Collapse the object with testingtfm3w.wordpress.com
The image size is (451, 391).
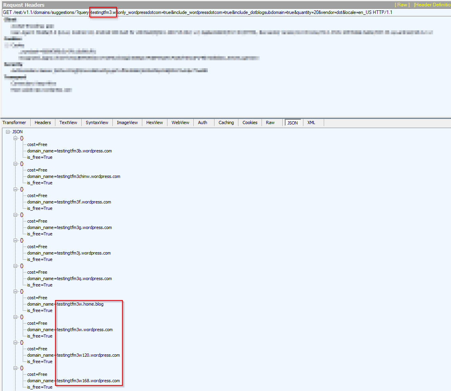coord(16,317)
